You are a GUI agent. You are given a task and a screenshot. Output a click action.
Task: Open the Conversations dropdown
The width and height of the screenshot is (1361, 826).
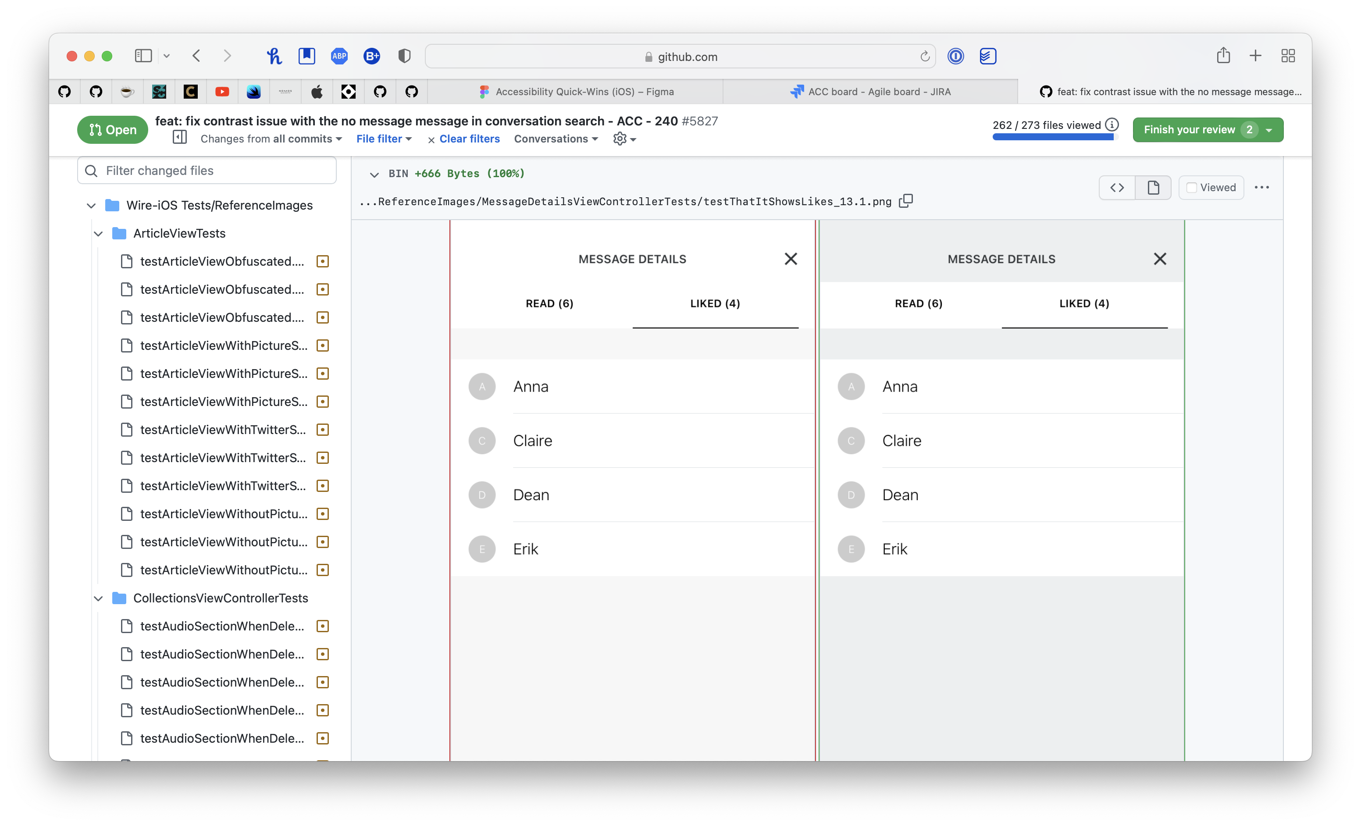555,139
